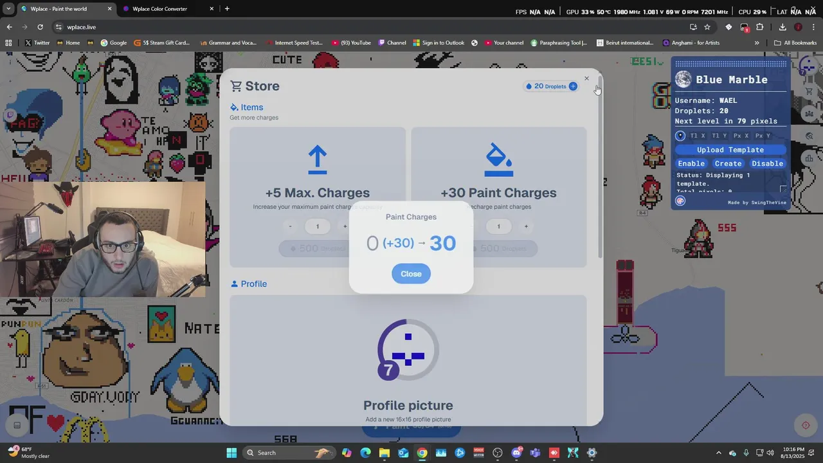This screenshot has height=463, width=823.
Task: Disable the Blue Marble template
Action: pos(767,163)
